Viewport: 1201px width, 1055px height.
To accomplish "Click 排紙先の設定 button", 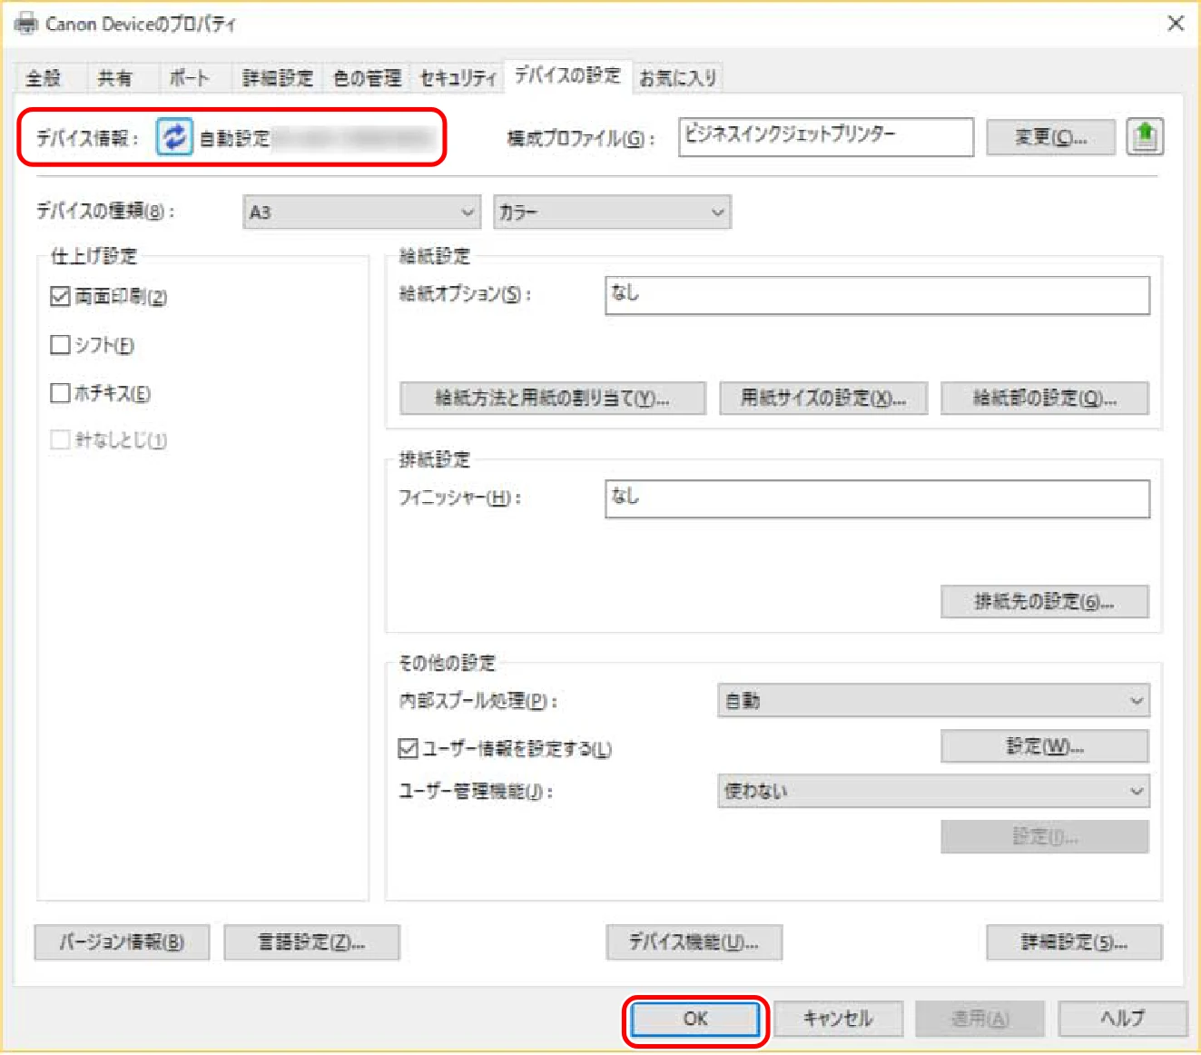I will (1045, 601).
